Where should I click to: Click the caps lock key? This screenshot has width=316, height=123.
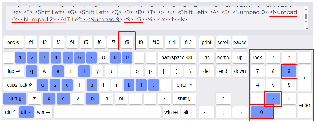(x=19, y=85)
